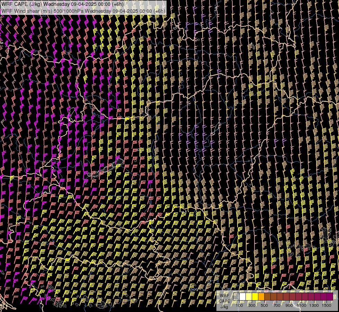This screenshot has width=339, height=312.
Task: Click the empty gray swatch below 100
Action: click(x=236, y=297)
